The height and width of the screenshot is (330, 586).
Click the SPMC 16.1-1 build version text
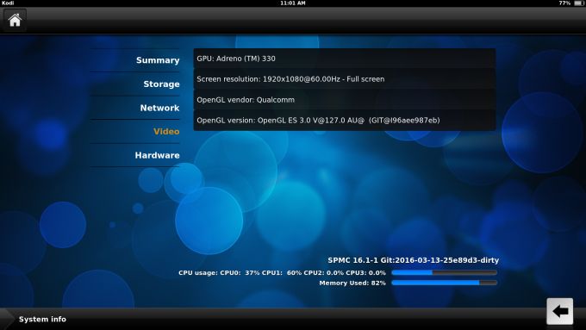[414, 260]
